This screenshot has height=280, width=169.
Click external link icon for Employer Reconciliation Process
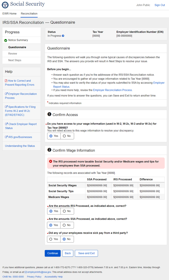[x=6, y=94]
